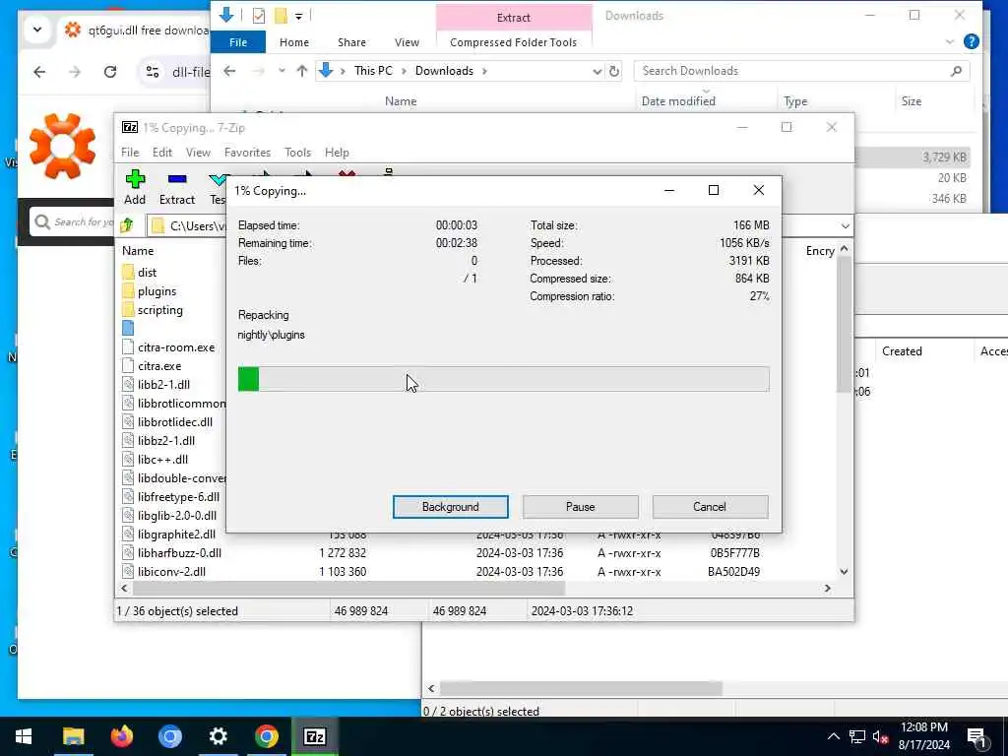Click Explorer's up arrow navigation icon
Screen dimensions: 1008x756
pos(301,71)
